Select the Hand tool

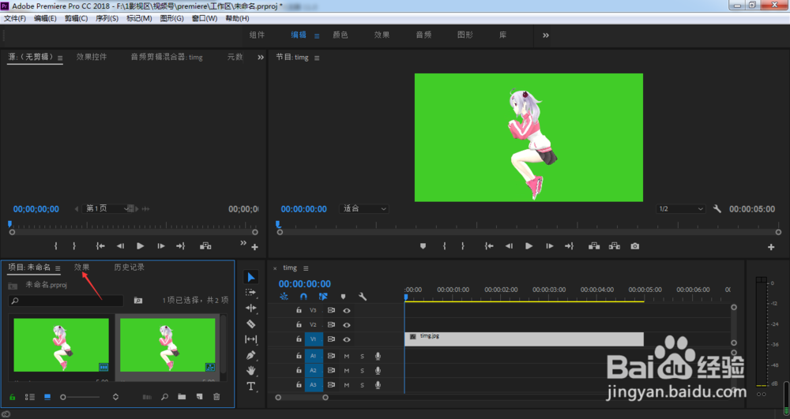251,371
